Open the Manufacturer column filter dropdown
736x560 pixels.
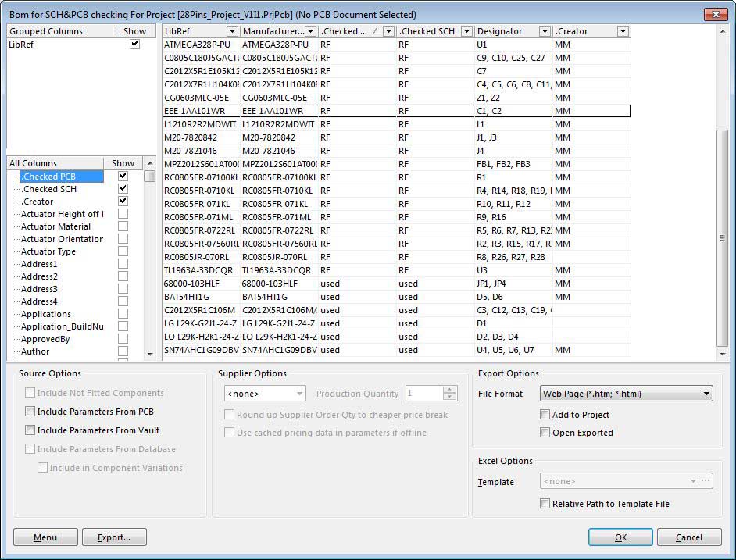pyautogui.click(x=310, y=31)
